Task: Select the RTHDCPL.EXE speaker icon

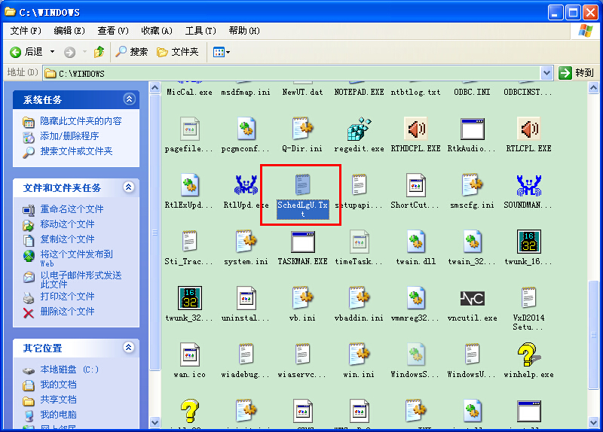Action: tap(416, 129)
